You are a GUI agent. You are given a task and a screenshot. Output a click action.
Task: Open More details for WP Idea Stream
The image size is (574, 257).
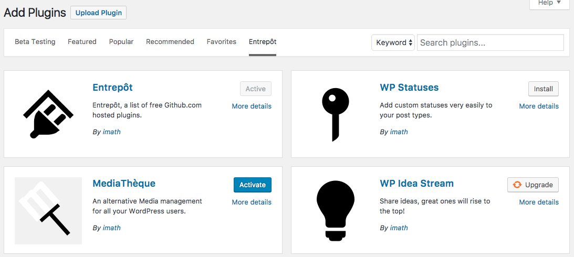click(x=539, y=202)
